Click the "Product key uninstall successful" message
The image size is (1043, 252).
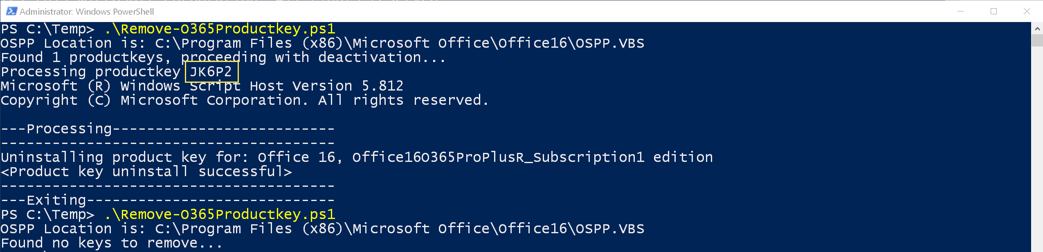pos(146,172)
